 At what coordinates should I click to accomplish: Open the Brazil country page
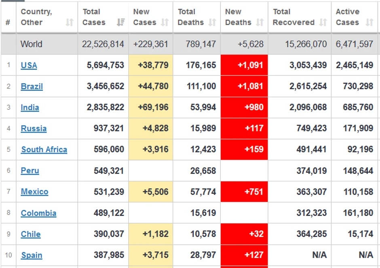click(x=32, y=86)
